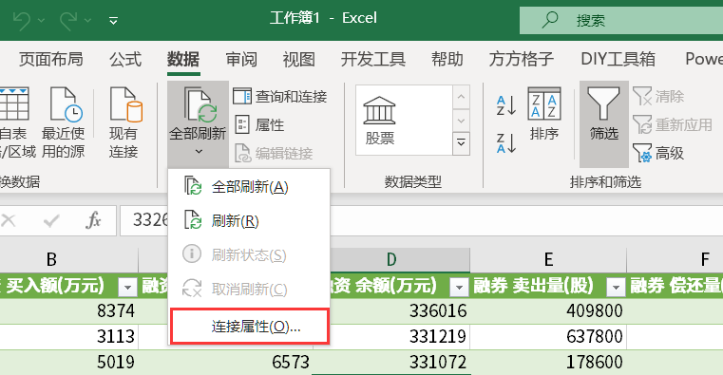Choose 全部刷新(A) in the dropdown menu
723x375 pixels.
click(x=249, y=187)
